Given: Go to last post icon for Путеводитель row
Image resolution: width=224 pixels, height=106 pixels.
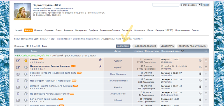Looking at the screenshot, I should point(200,67).
